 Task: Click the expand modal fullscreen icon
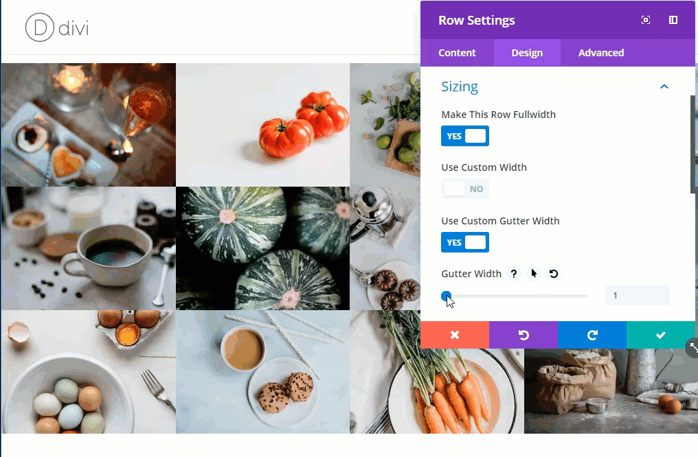pyautogui.click(x=646, y=20)
